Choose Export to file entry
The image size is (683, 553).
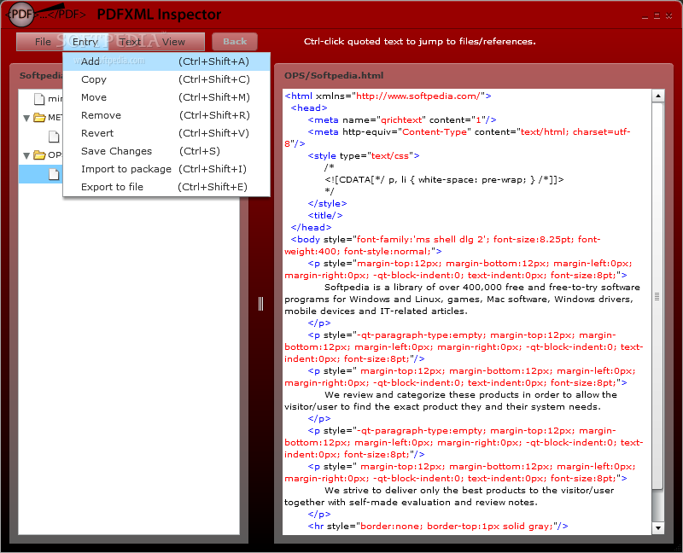tap(166, 187)
